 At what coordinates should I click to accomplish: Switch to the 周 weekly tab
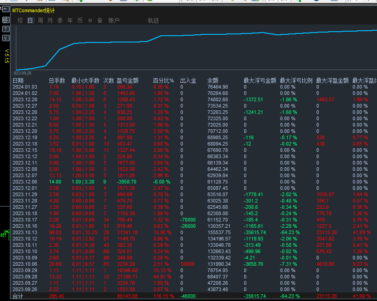tap(40, 20)
